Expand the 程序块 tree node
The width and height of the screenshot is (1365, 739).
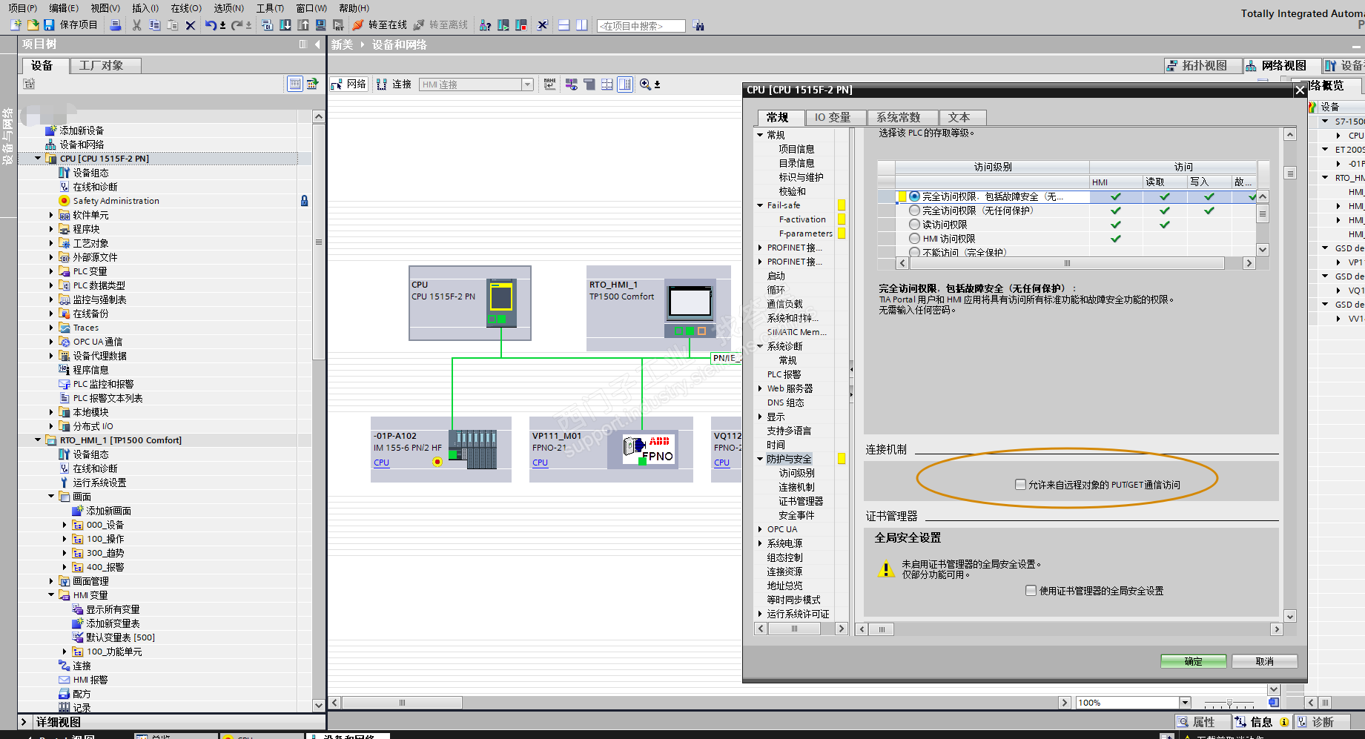[x=51, y=229]
